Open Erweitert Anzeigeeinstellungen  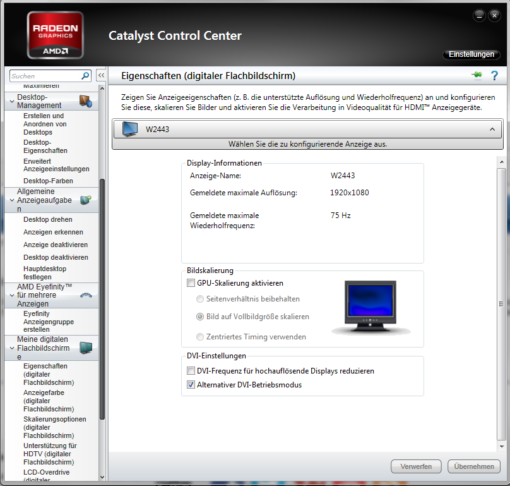56,165
